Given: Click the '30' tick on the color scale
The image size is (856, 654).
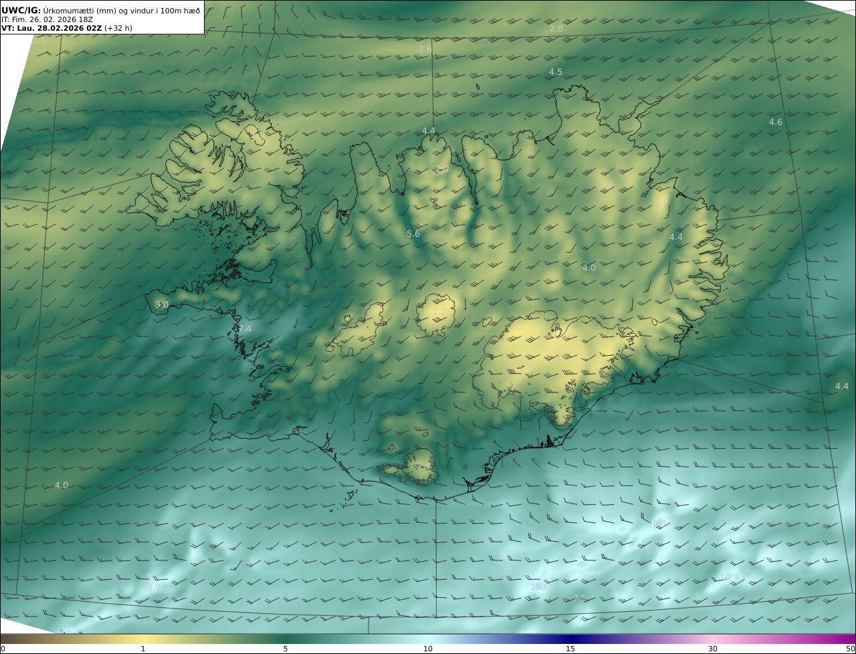Looking at the screenshot, I should pyautogui.click(x=713, y=649).
